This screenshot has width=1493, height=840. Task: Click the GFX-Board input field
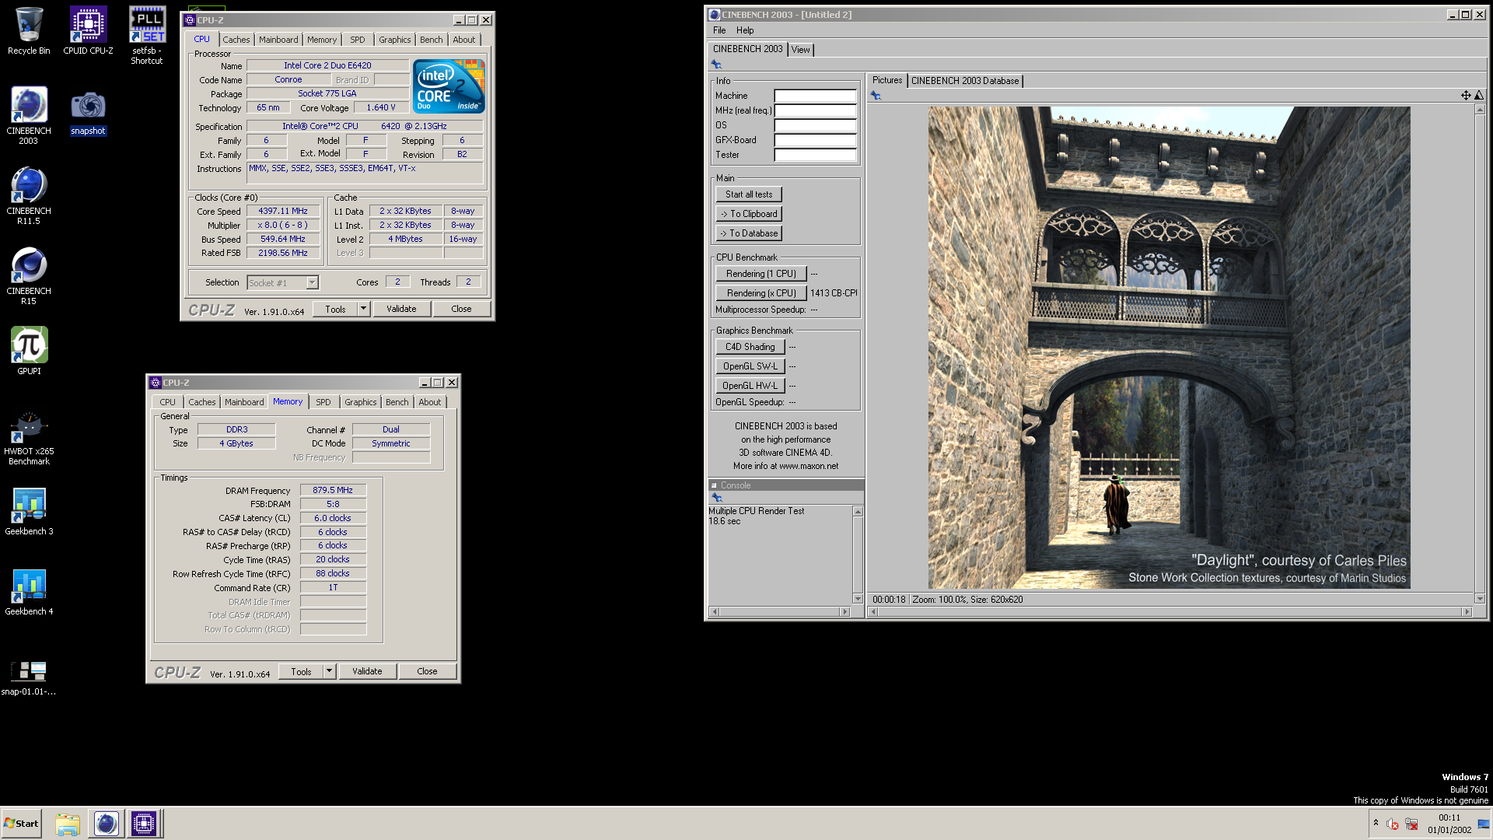pos(815,140)
